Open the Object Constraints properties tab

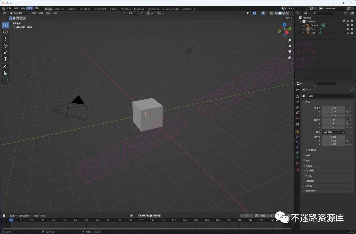point(297,152)
